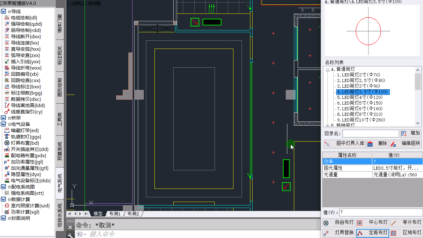Collapse the ☆电气设备 group
This screenshot has width=423, height=238.
point(3,124)
